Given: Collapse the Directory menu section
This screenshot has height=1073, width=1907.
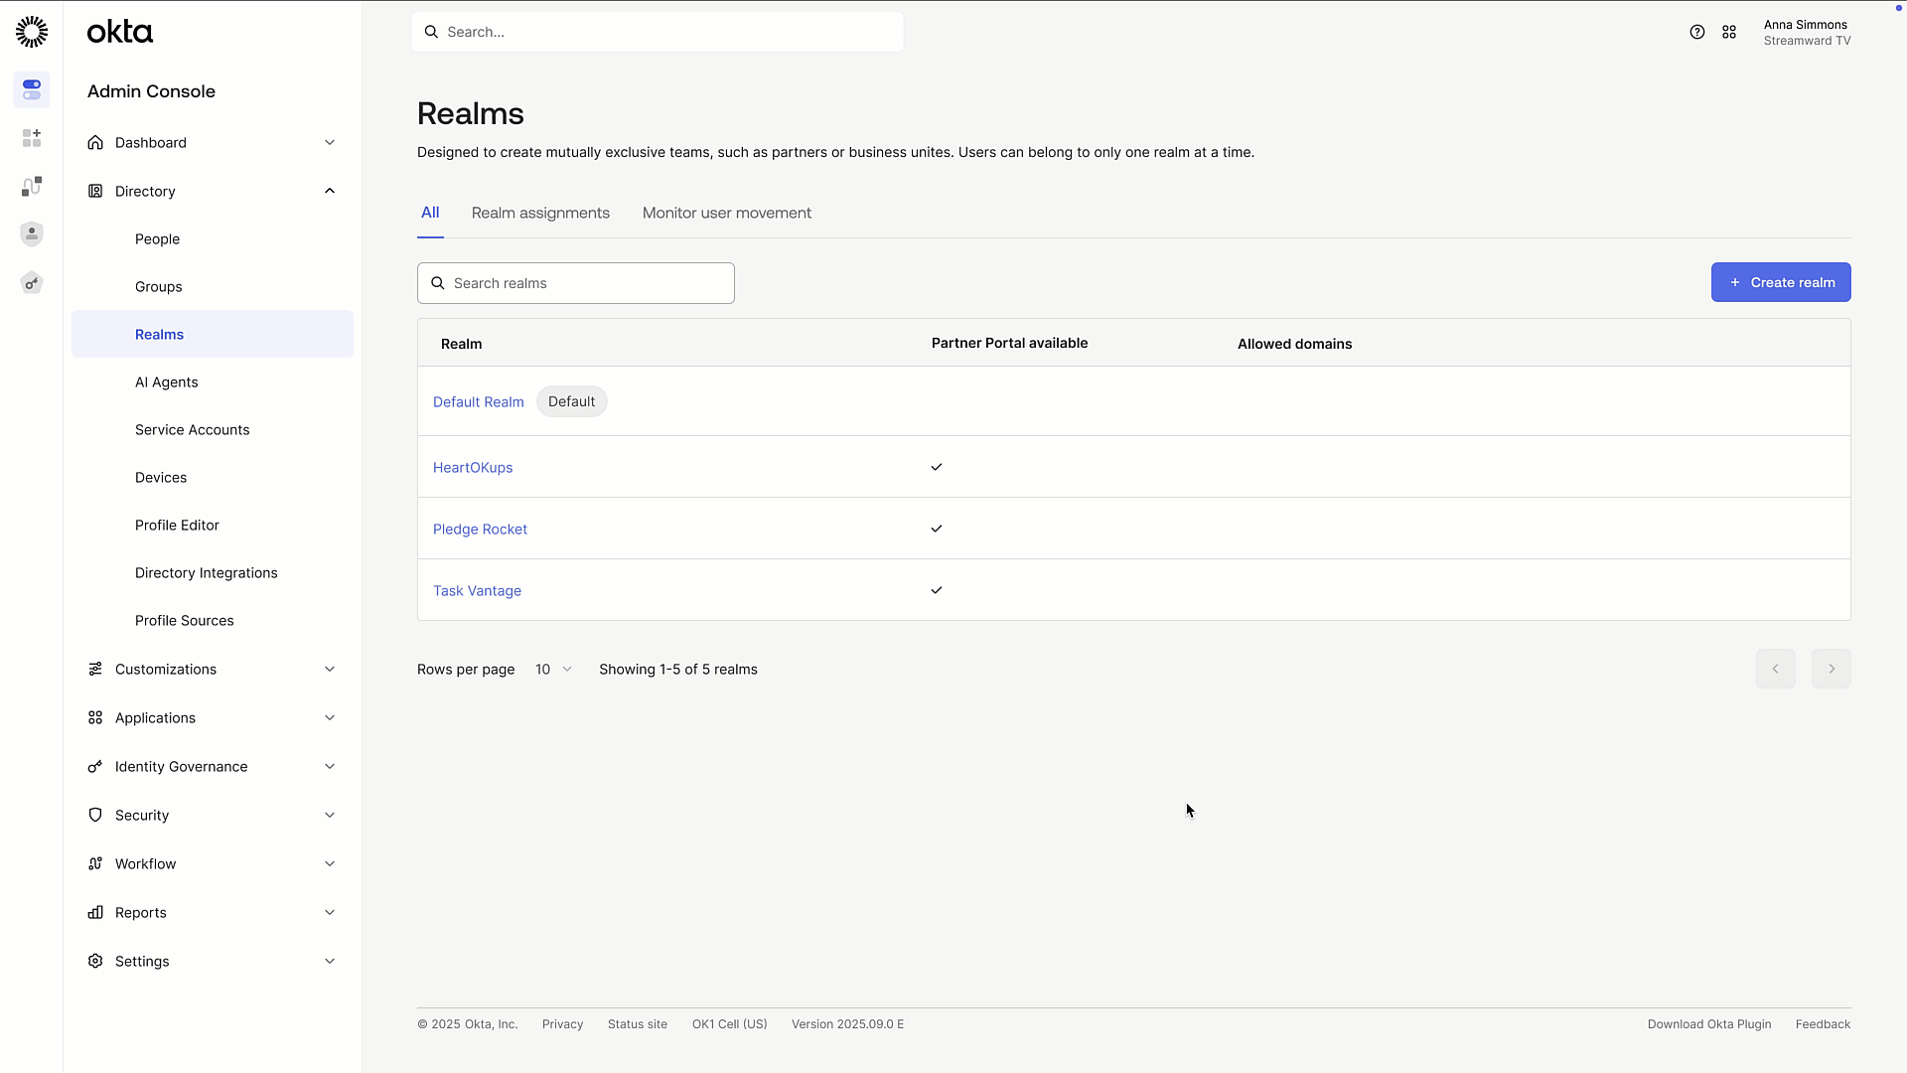Looking at the screenshot, I should [x=330, y=191].
